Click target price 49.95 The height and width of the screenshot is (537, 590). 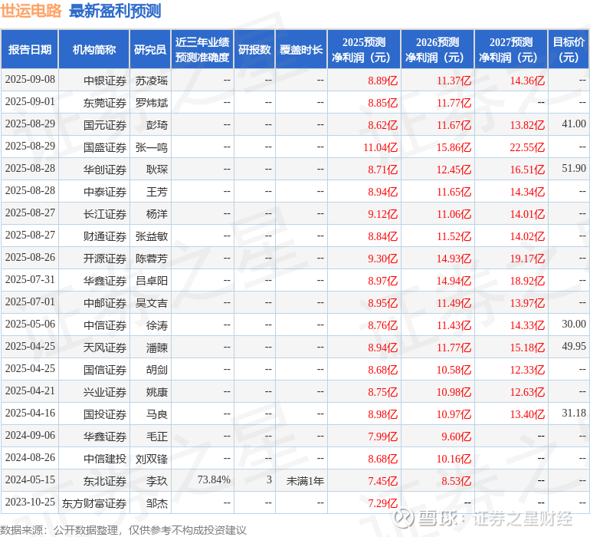(574, 346)
